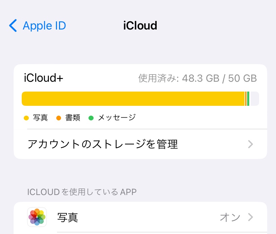Viewport: 276px width, 234px height.
Task: Tap the green Messages segment of storage bar
Action: coord(248,99)
